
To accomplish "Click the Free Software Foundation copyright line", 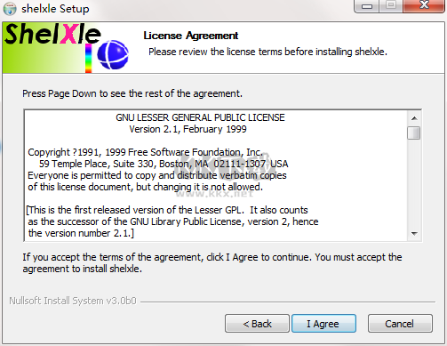I will tap(145, 152).
